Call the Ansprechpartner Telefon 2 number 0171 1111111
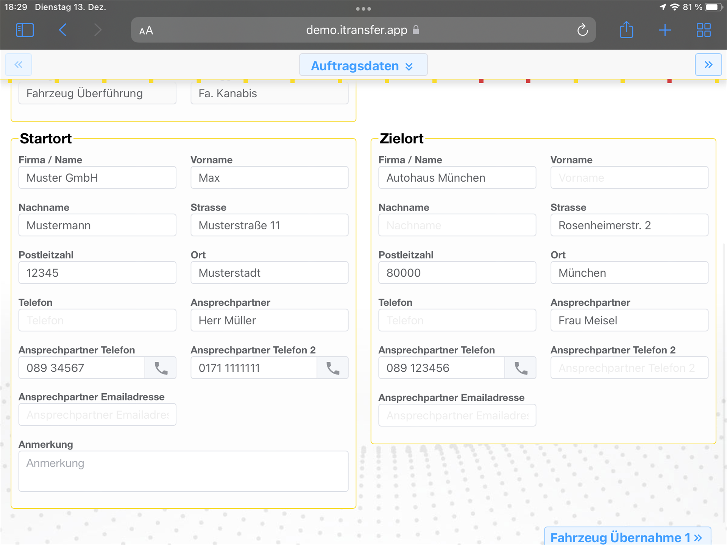Screen dimensions: 727x545 333,368
